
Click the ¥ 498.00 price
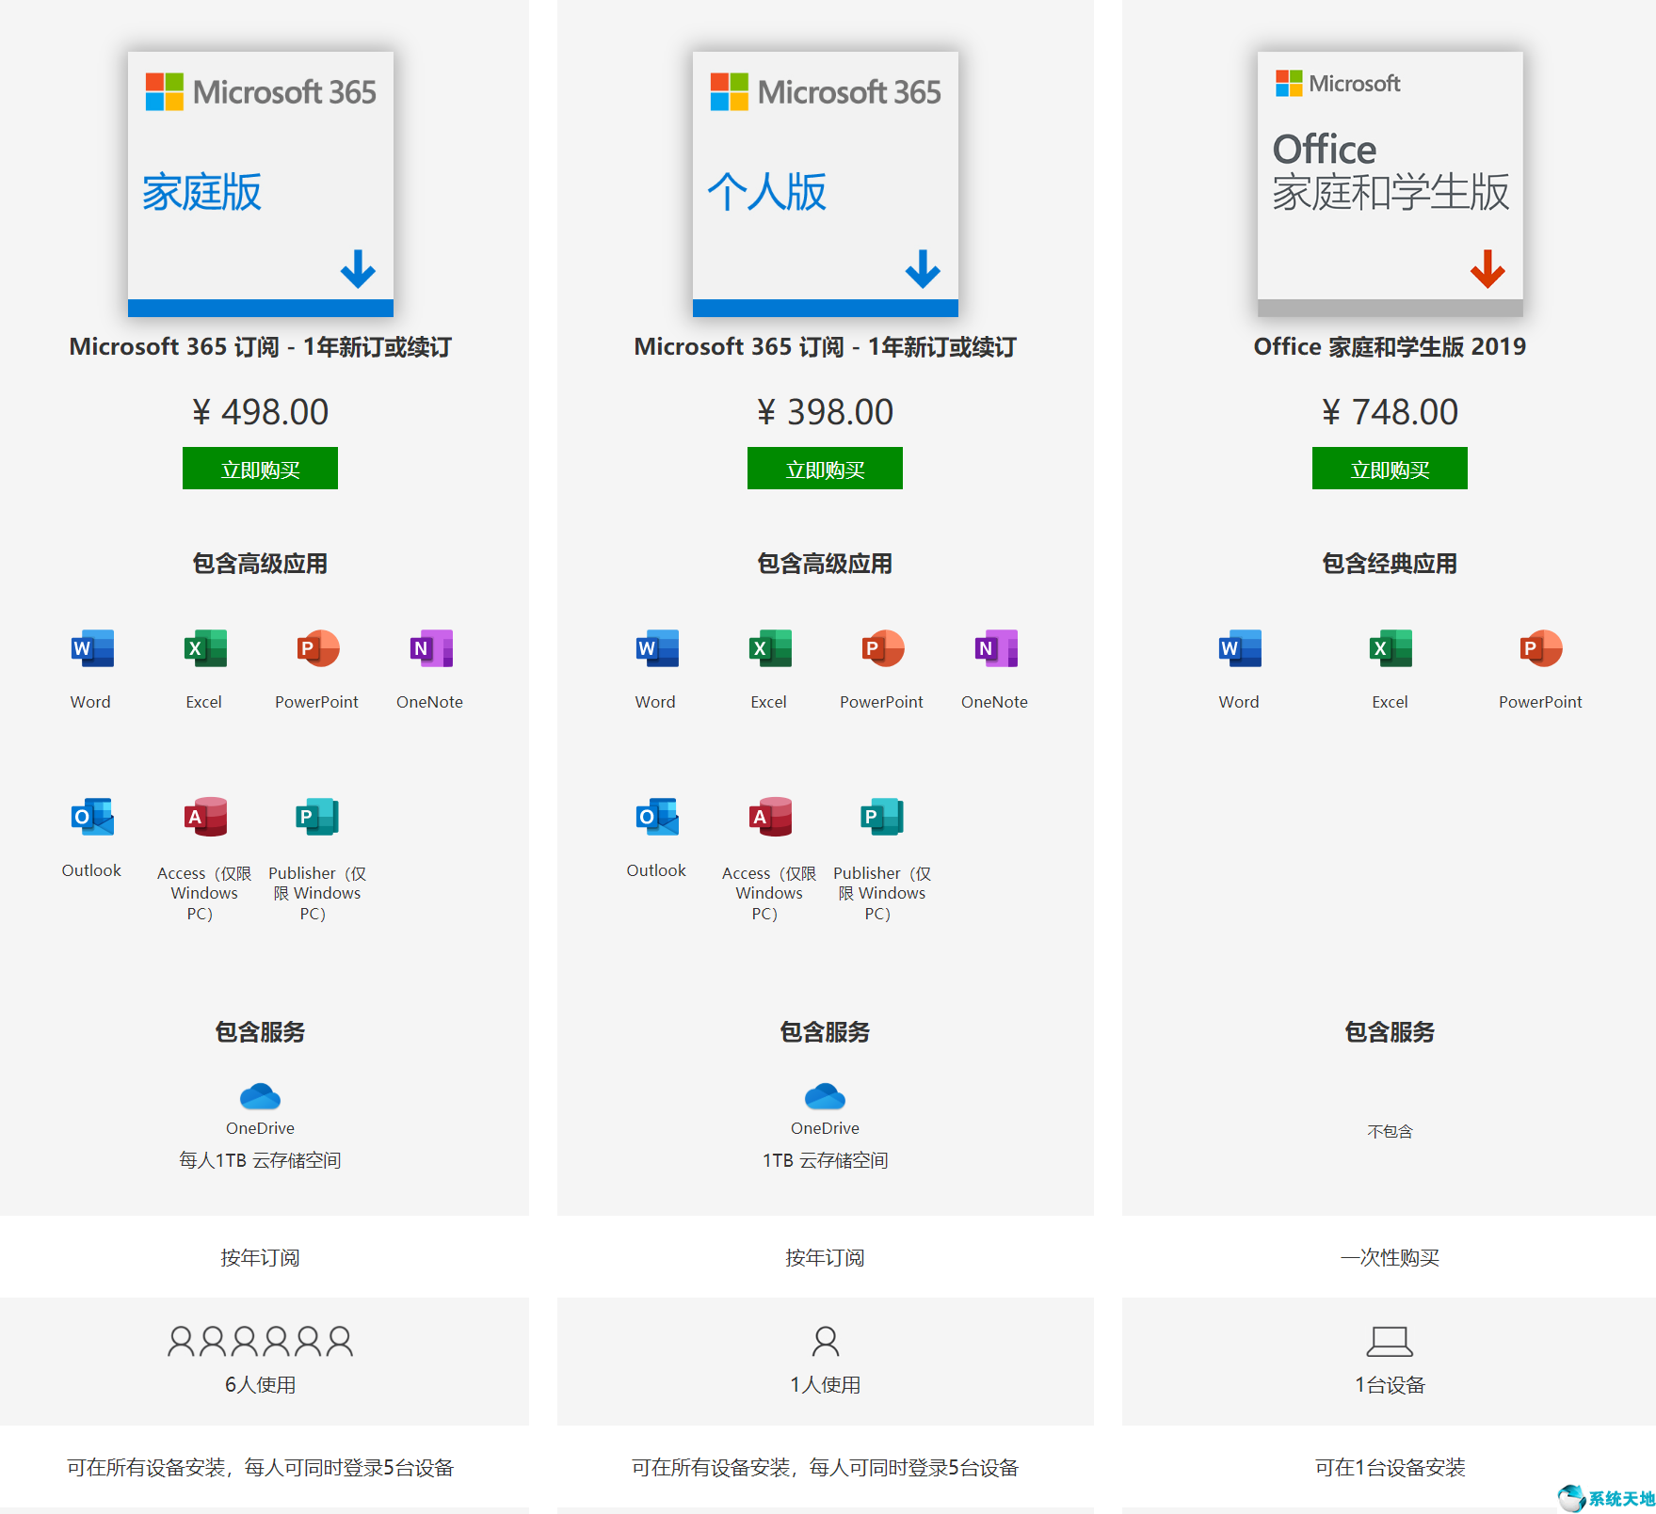pyautogui.click(x=260, y=412)
